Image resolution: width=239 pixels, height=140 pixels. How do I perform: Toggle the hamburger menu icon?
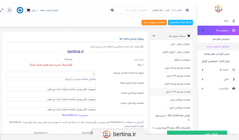(x=187, y=10)
